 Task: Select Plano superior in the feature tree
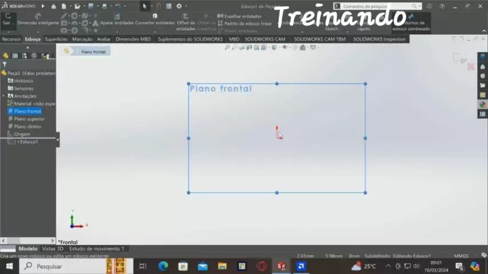click(29, 119)
